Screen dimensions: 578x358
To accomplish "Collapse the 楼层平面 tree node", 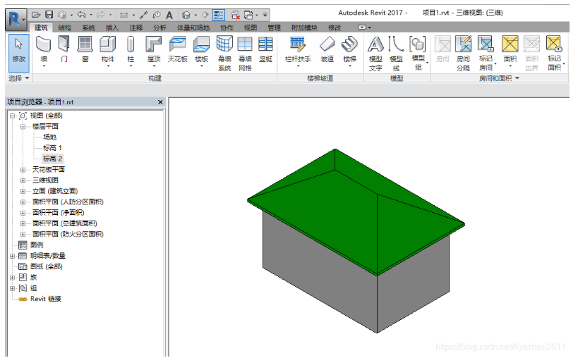I will coord(23,127).
